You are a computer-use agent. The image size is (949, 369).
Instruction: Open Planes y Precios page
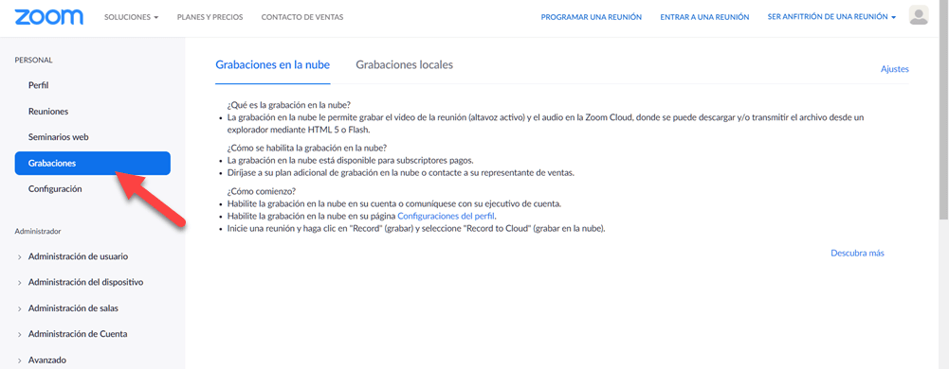tap(210, 17)
